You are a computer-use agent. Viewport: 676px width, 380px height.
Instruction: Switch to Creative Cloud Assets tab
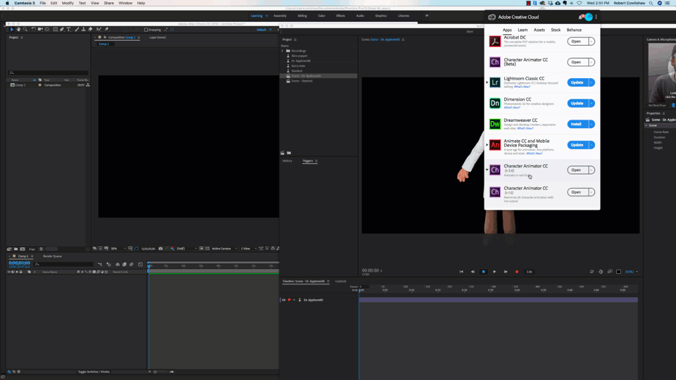539,30
